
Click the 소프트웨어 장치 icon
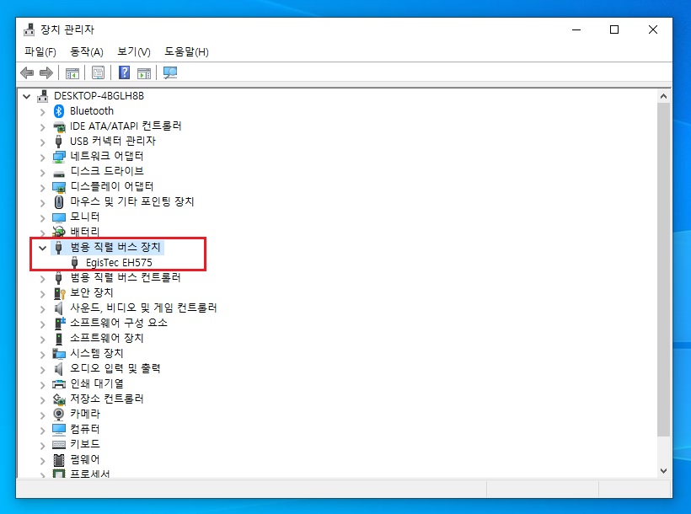pyautogui.click(x=59, y=339)
